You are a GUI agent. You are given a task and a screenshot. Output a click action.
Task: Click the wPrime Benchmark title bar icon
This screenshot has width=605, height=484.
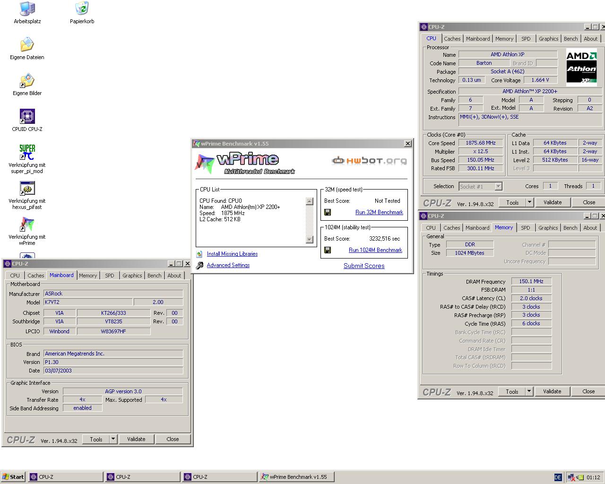point(197,144)
